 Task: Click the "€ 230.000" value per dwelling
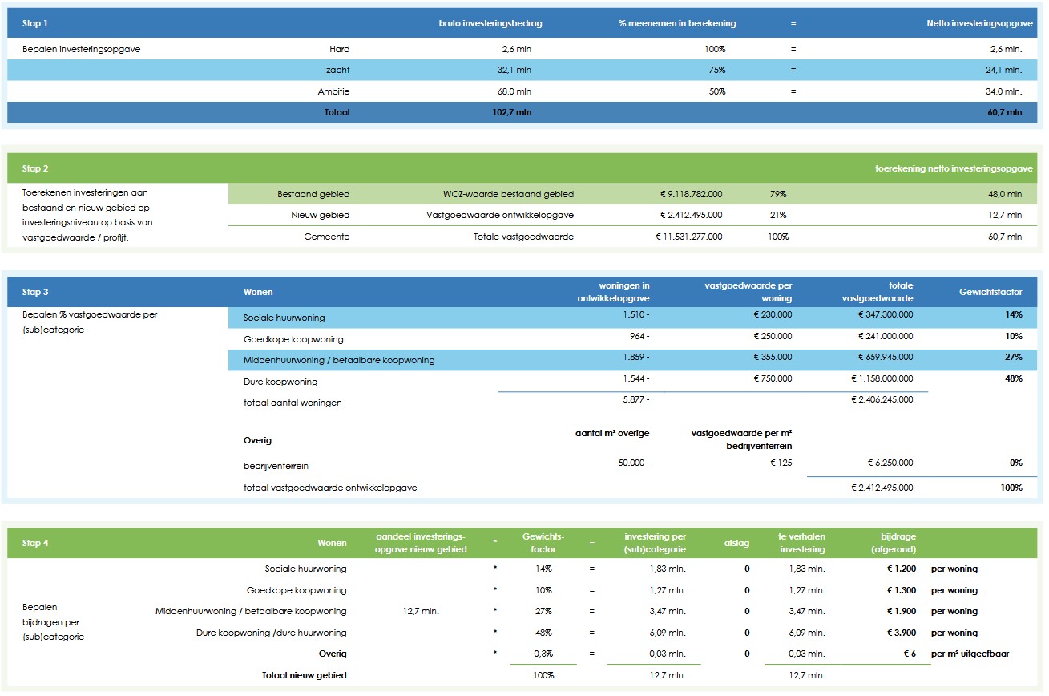[773, 314]
